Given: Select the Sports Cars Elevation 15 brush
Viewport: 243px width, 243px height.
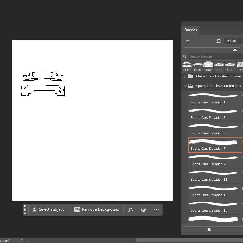Looking at the screenshot, I should (x=215, y=207).
